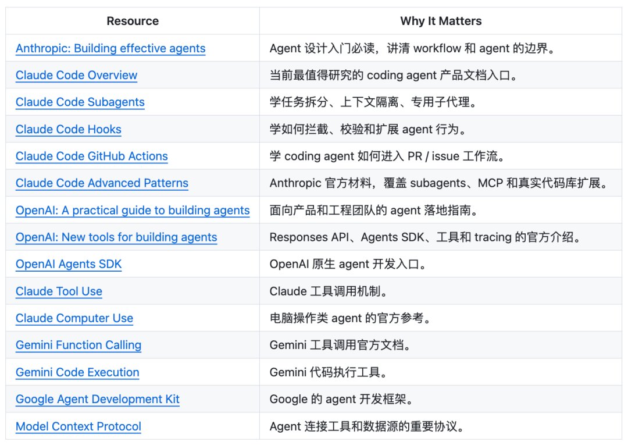Click the text '学如何拦截、校验和扩展 agent 行为。'
Screen dimensions: 628x445
368,129
